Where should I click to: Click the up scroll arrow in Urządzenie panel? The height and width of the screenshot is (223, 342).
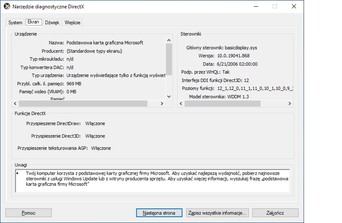click(168, 39)
